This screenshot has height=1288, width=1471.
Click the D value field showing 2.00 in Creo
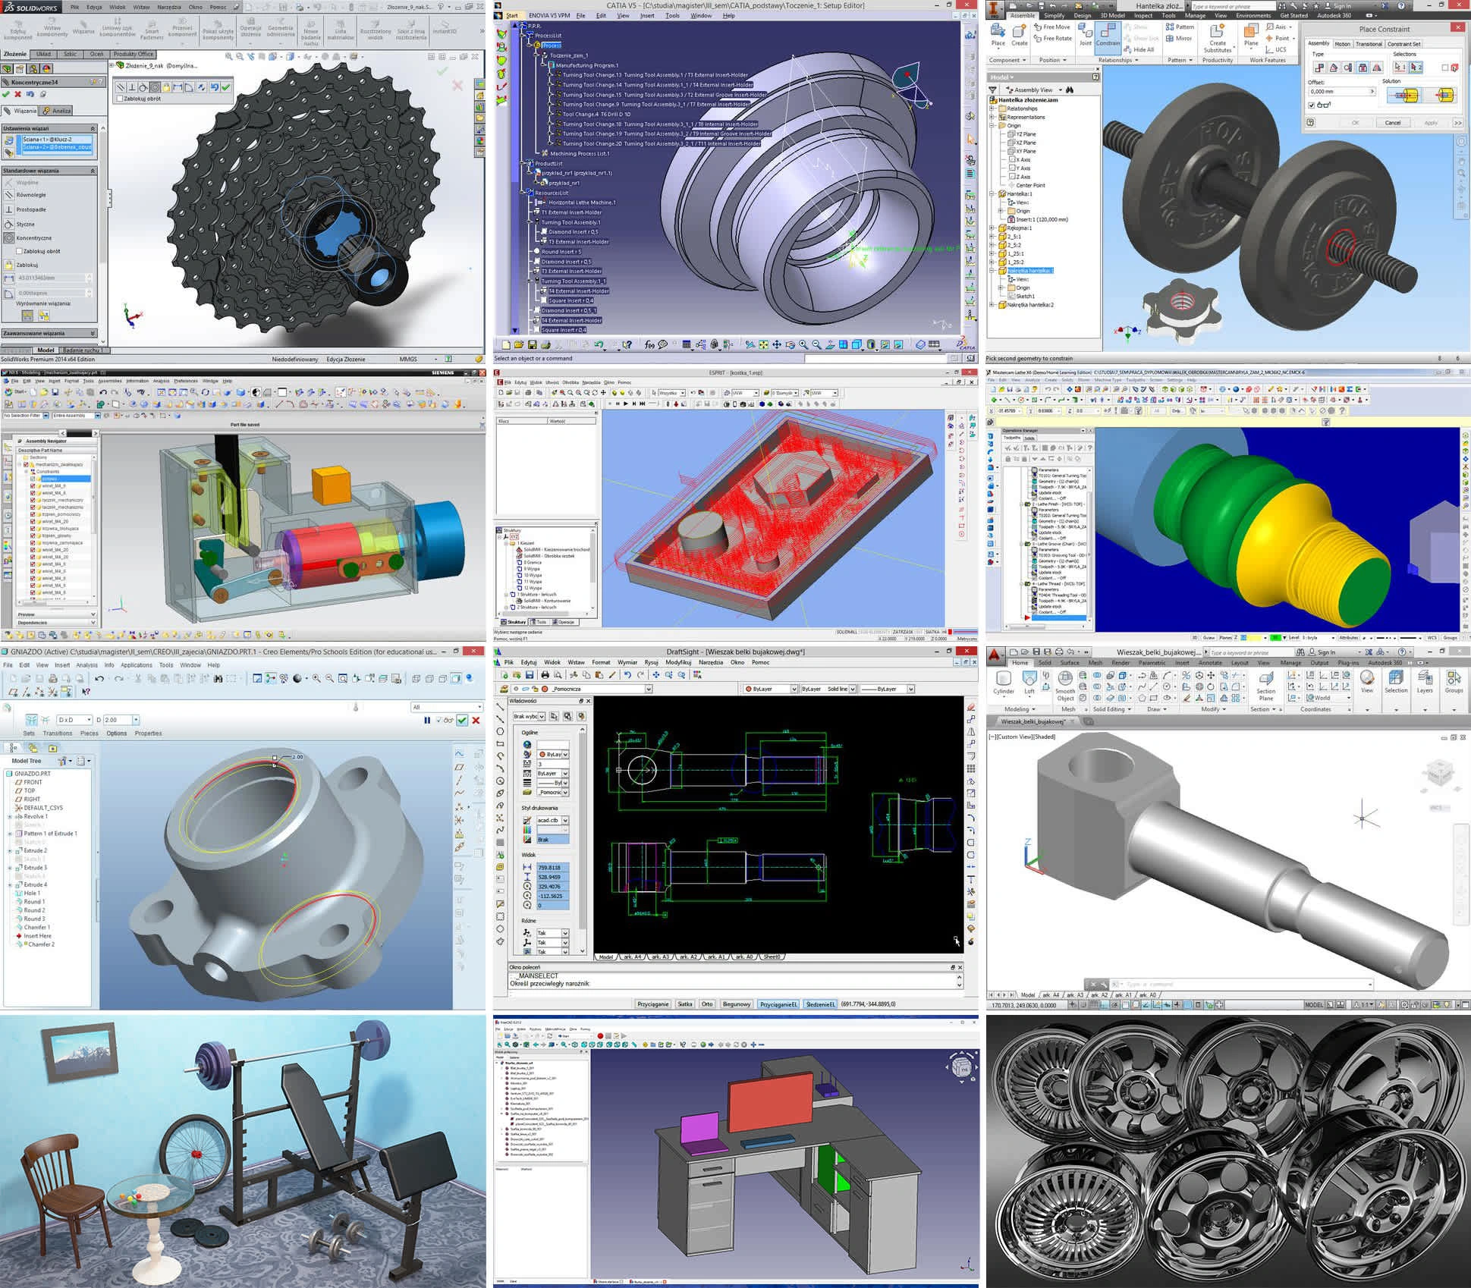(118, 720)
